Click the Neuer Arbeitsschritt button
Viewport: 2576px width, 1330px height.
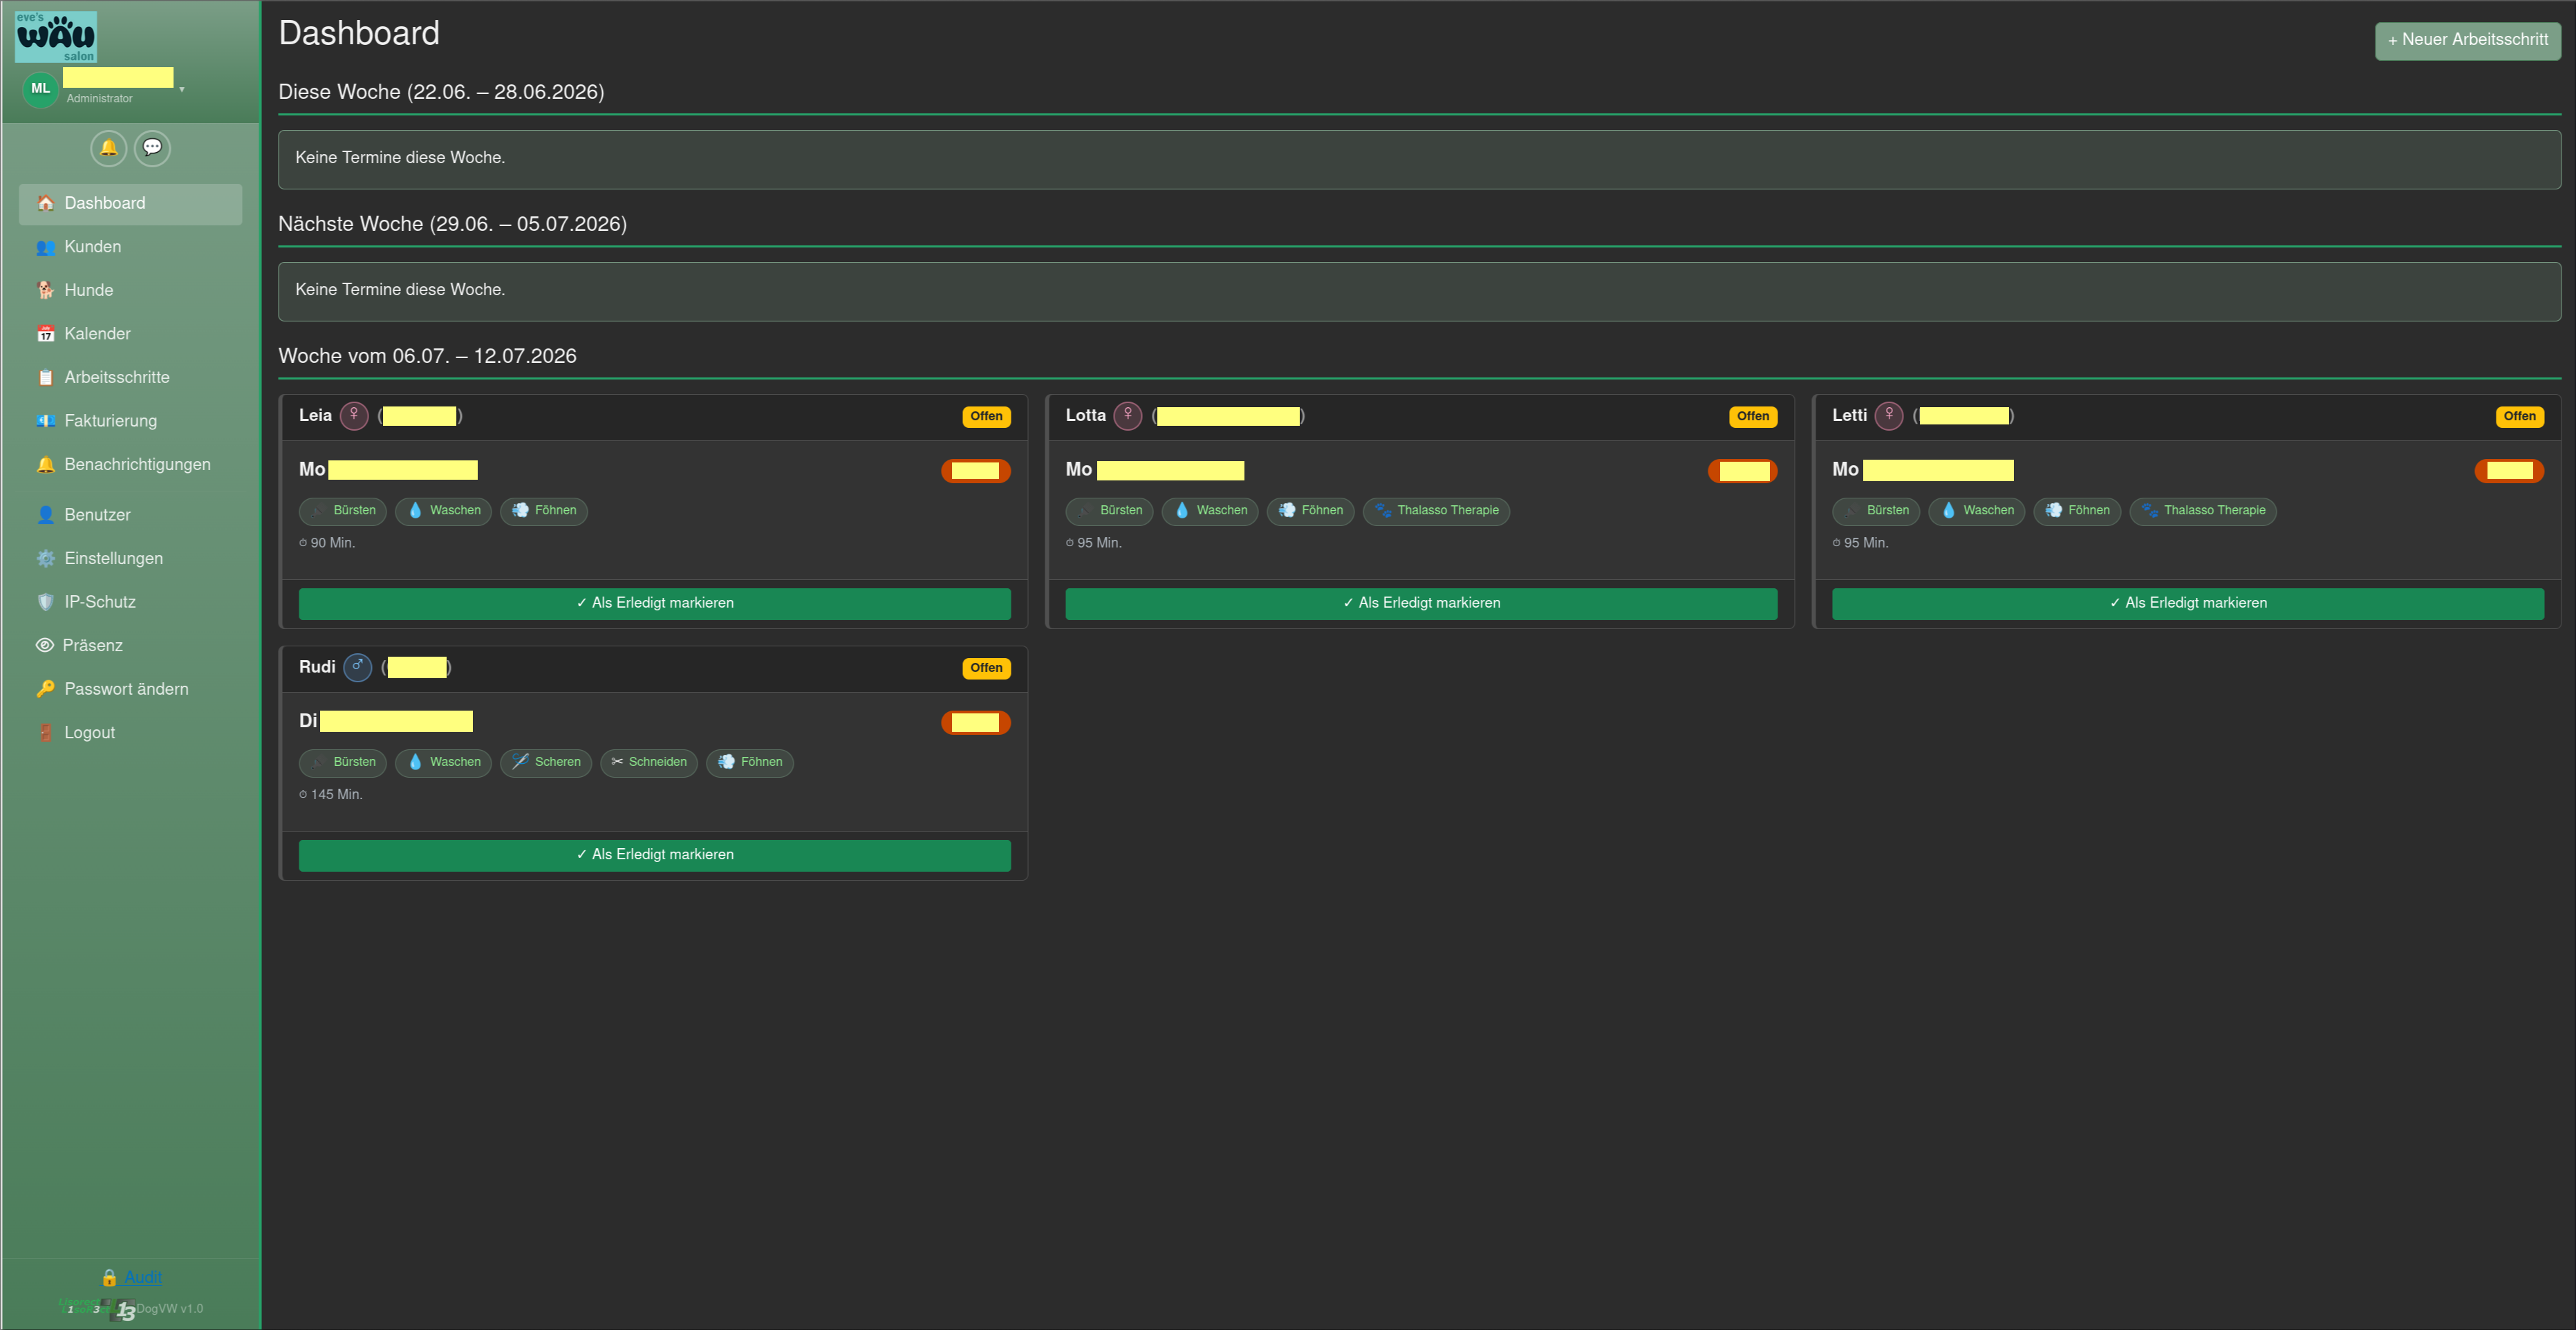pos(2467,40)
